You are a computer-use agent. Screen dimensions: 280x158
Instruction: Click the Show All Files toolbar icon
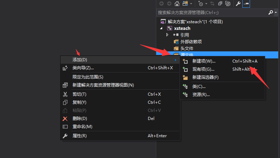click(x=228, y=4)
